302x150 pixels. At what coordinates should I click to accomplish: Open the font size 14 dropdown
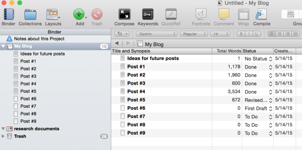220,34
